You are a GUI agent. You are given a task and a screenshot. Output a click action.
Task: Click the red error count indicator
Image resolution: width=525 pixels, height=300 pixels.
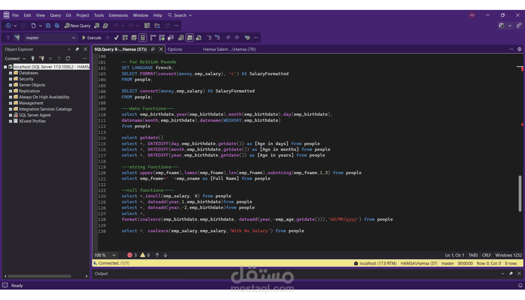(132, 255)
